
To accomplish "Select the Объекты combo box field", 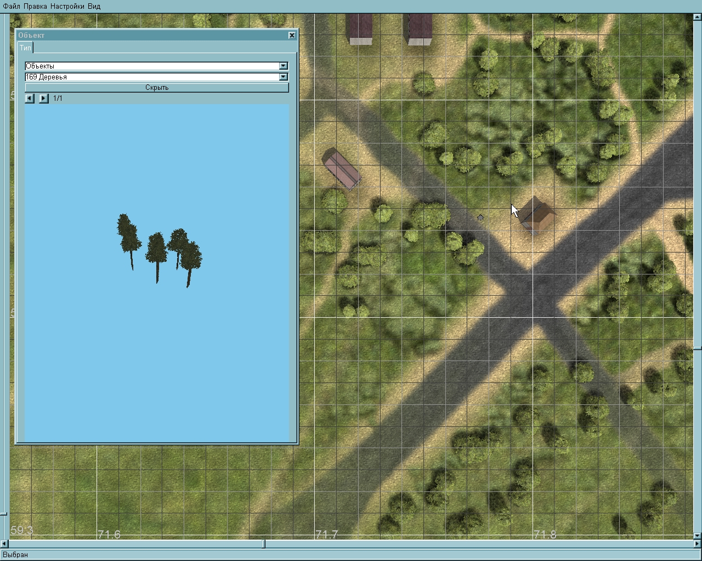I will (156, 66).
